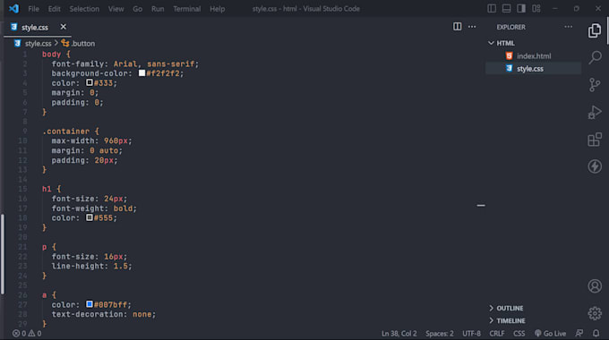Open the Help menu
The image size is (609, 340).
(217, 9)
